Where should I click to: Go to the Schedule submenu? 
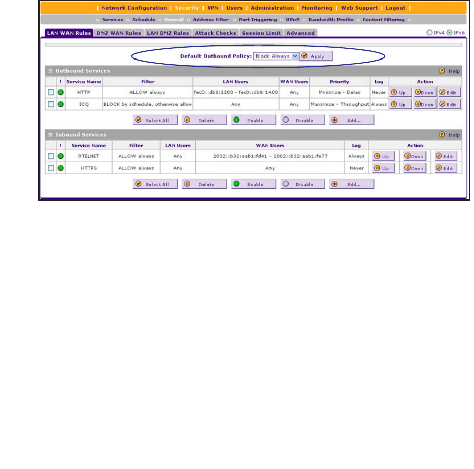point(144,20)
